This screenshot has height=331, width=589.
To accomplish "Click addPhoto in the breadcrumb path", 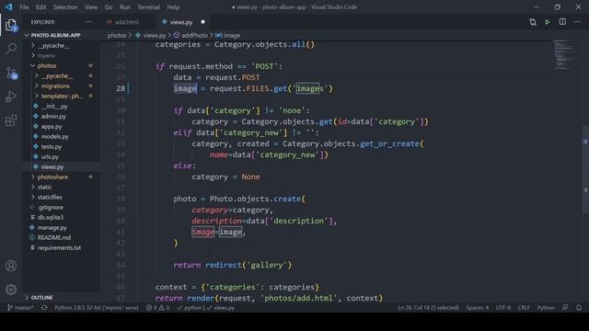I will click(194, 35).
